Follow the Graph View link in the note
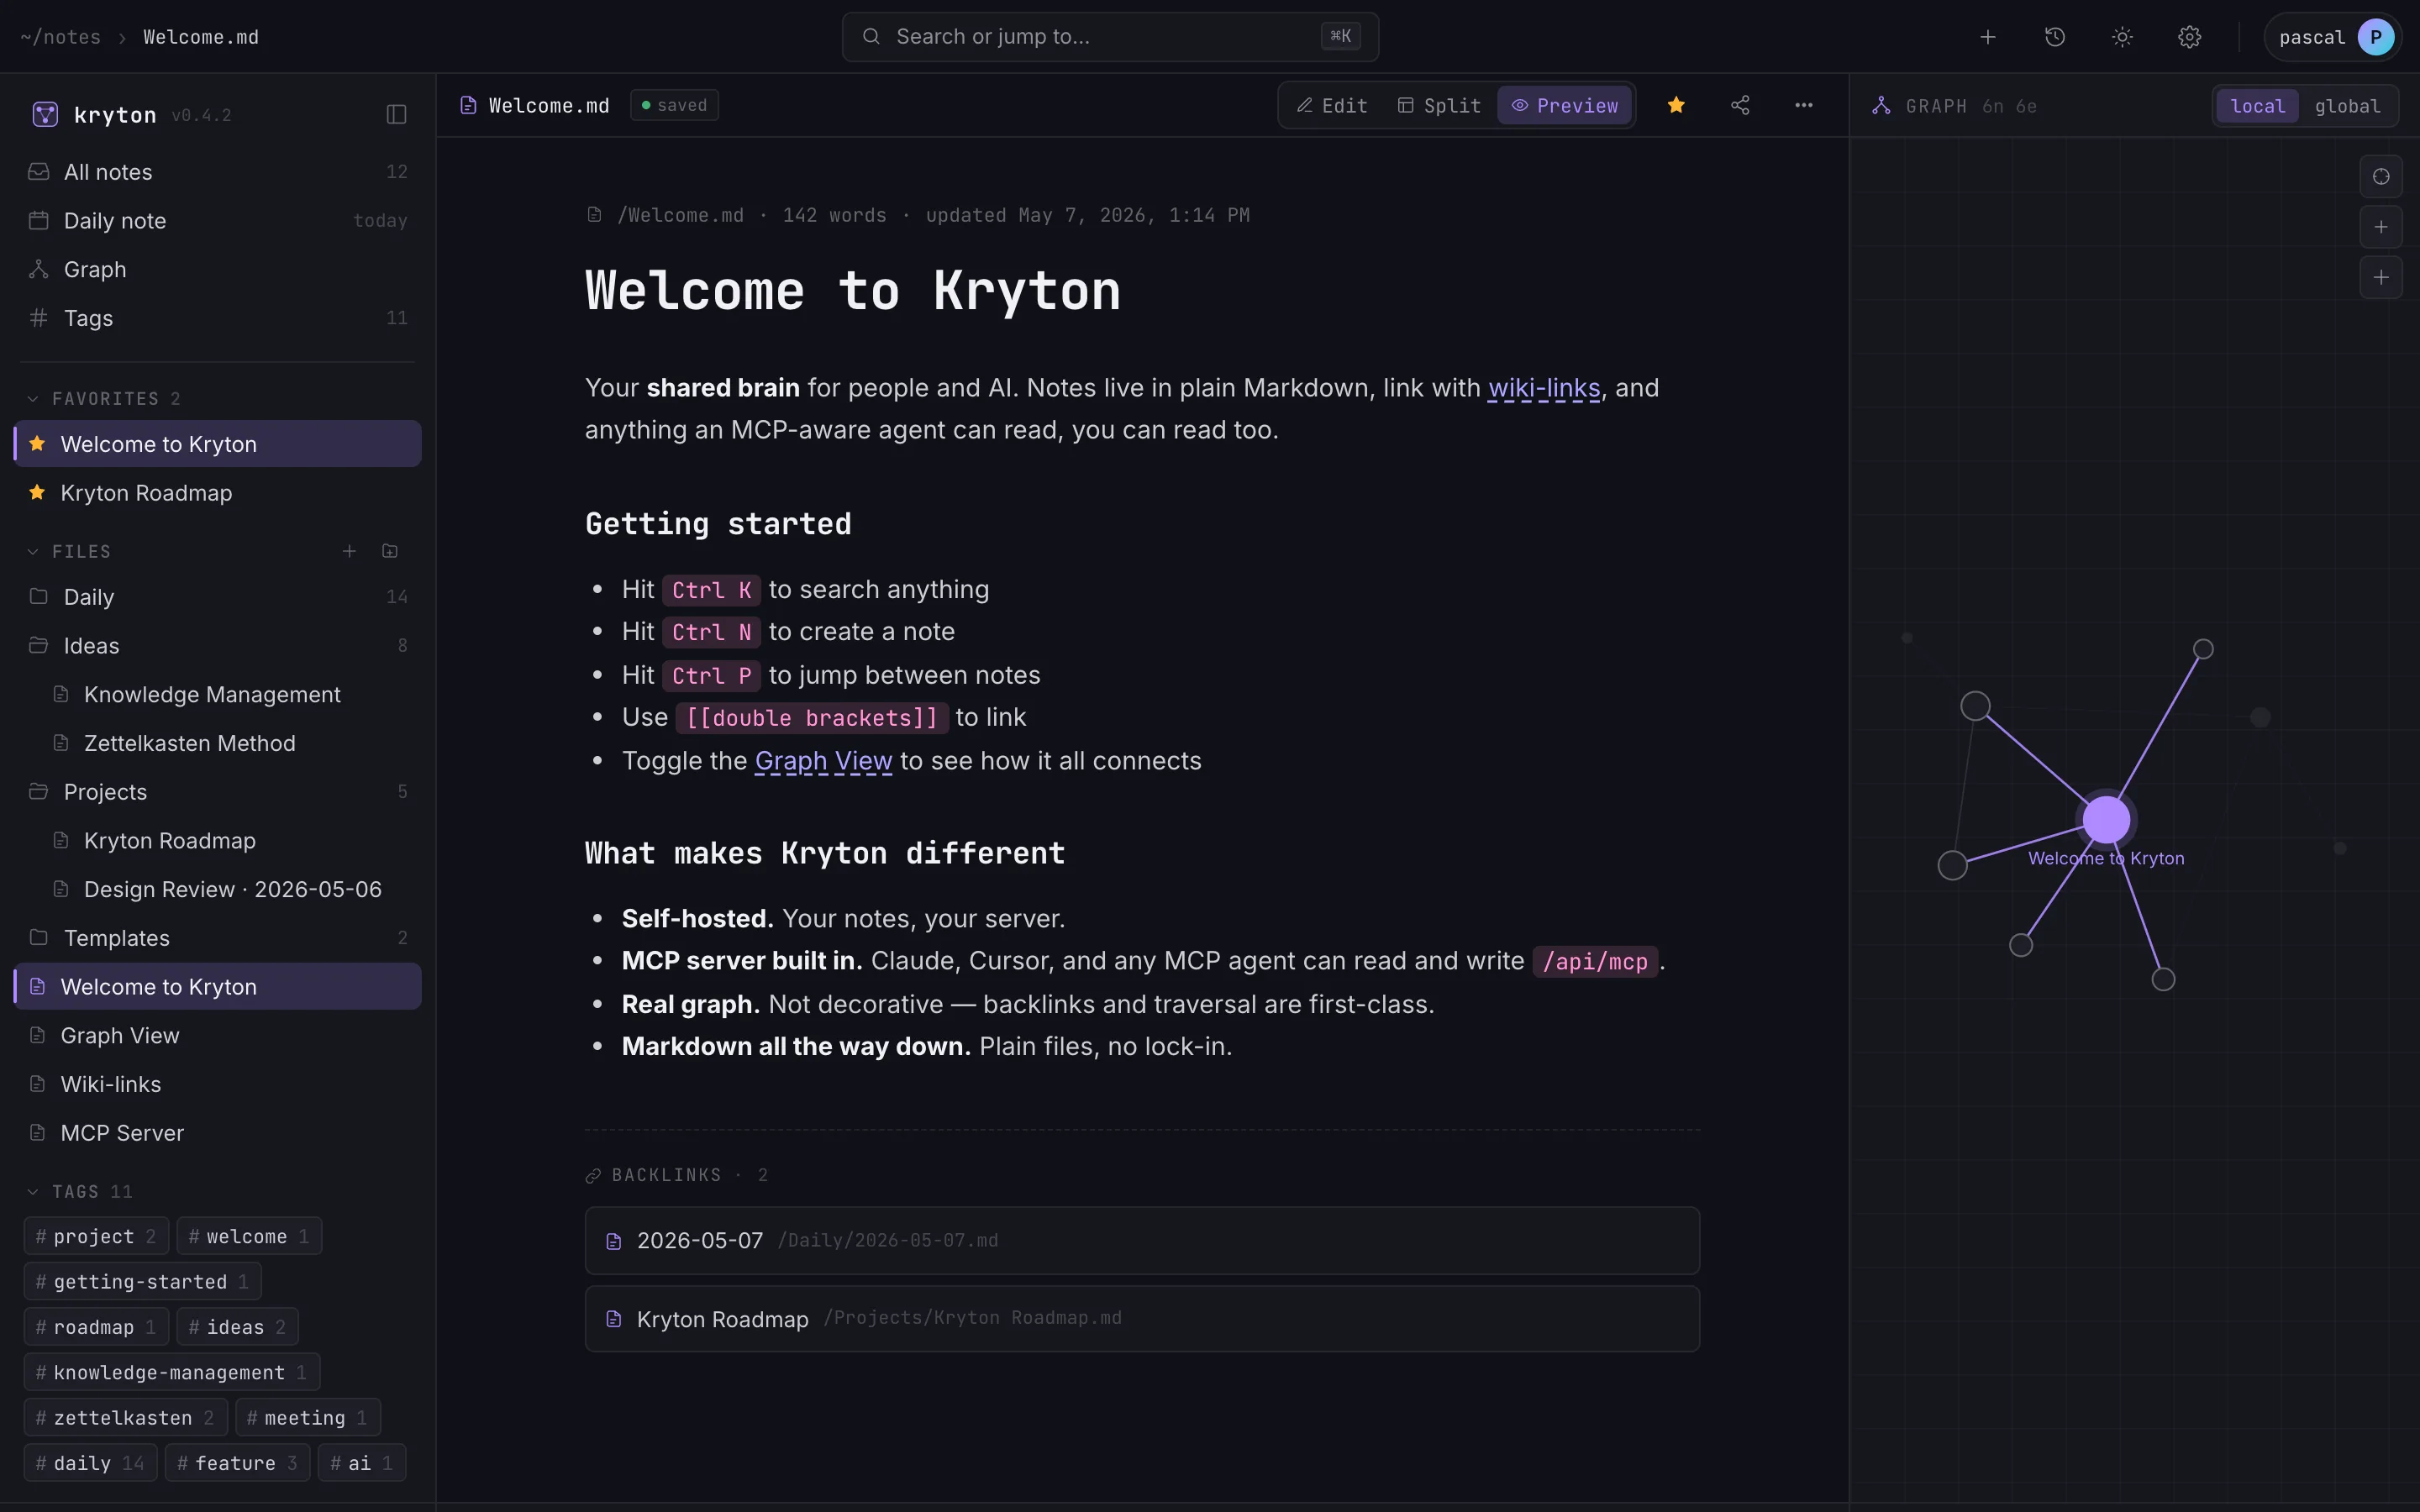Screen dimensions: 2420x1512 [823, 761]
